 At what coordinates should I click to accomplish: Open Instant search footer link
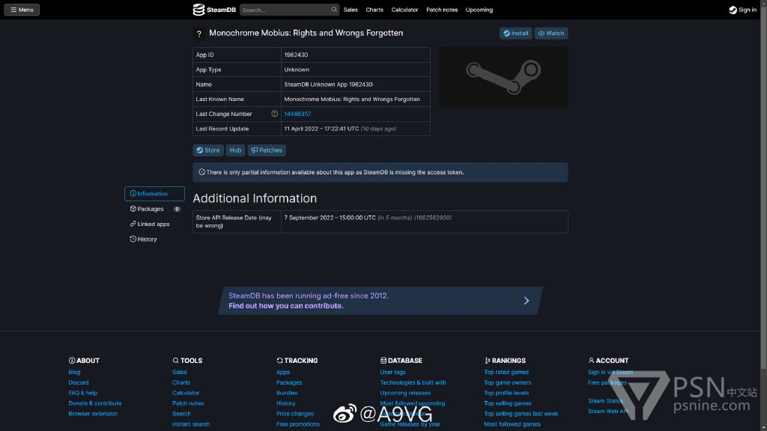click(191, 424)
